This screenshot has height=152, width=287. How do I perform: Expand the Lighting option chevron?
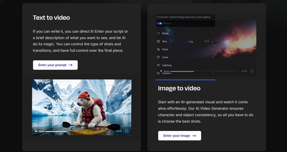point(212,65)
